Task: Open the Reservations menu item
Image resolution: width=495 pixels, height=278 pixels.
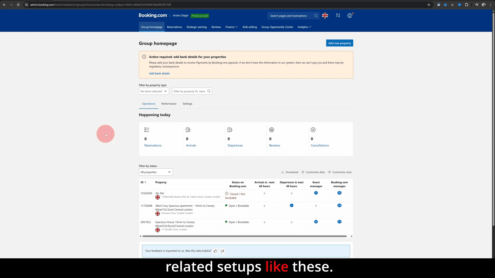Action: click(174, 27)
